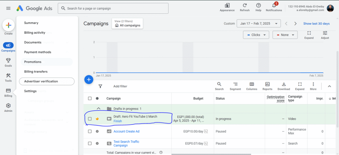Open Columns toolbar option
Viewport: 339px width, 155px height.
pos(252,86)
